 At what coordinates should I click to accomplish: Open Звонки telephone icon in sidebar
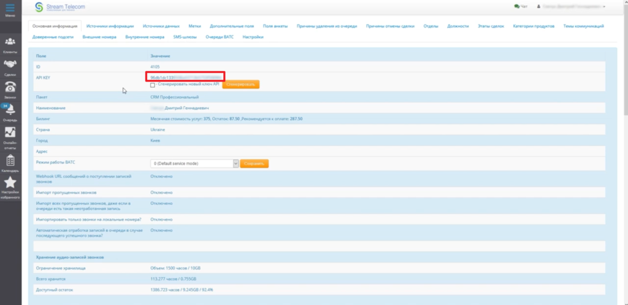10,87
